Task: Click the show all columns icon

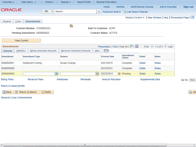Action: pyautogui.click(x=106, y=51)
